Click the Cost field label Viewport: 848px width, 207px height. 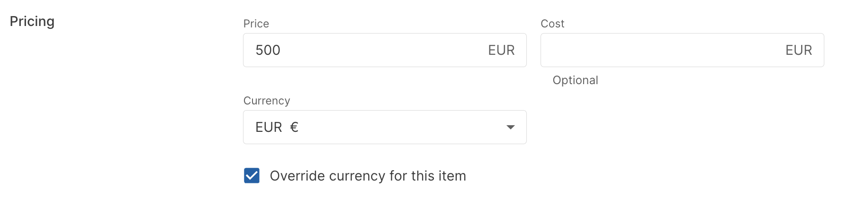[552, 24]
